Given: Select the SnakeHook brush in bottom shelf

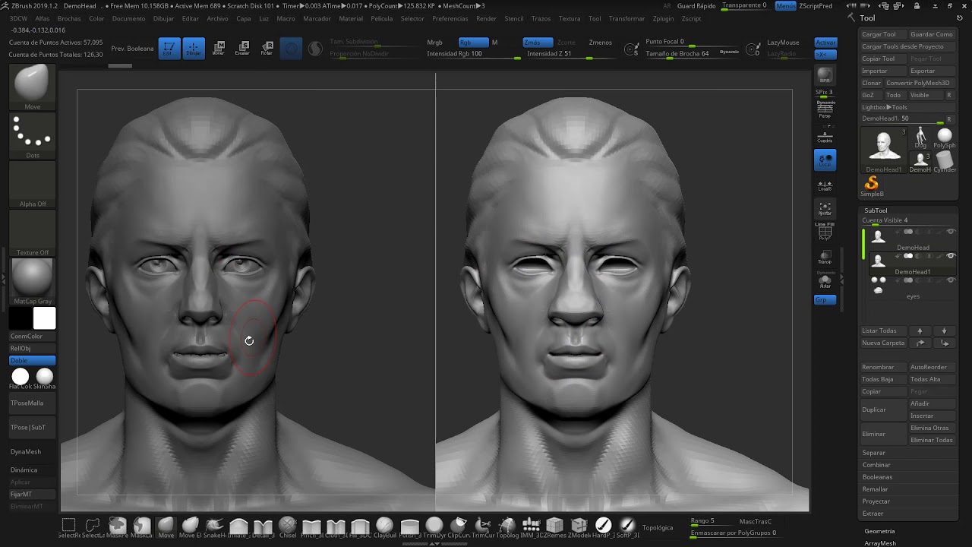Looking at the screenshot, I should [215, 526].
